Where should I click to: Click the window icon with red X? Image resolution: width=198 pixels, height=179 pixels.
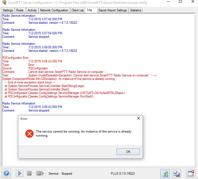coord(191,174)
